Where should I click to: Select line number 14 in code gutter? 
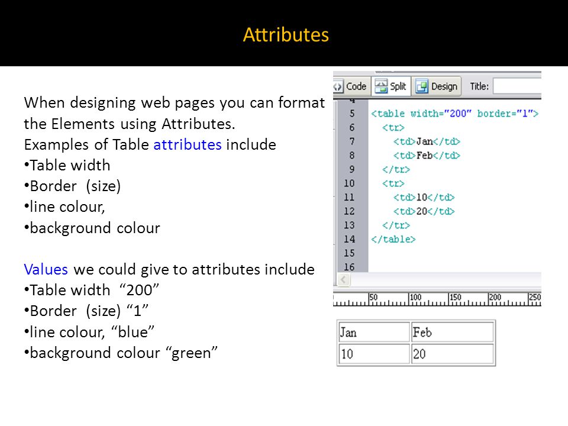coord(349,239)
